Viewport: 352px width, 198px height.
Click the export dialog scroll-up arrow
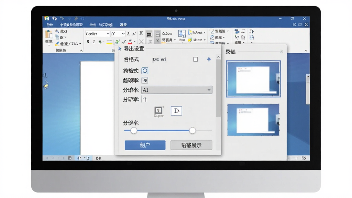[x=218, y=57]
